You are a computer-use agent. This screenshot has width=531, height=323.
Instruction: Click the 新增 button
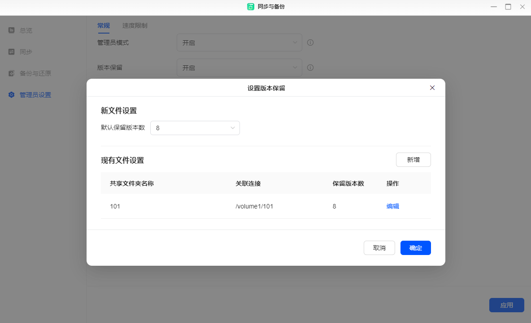click(x=413, y=160)
